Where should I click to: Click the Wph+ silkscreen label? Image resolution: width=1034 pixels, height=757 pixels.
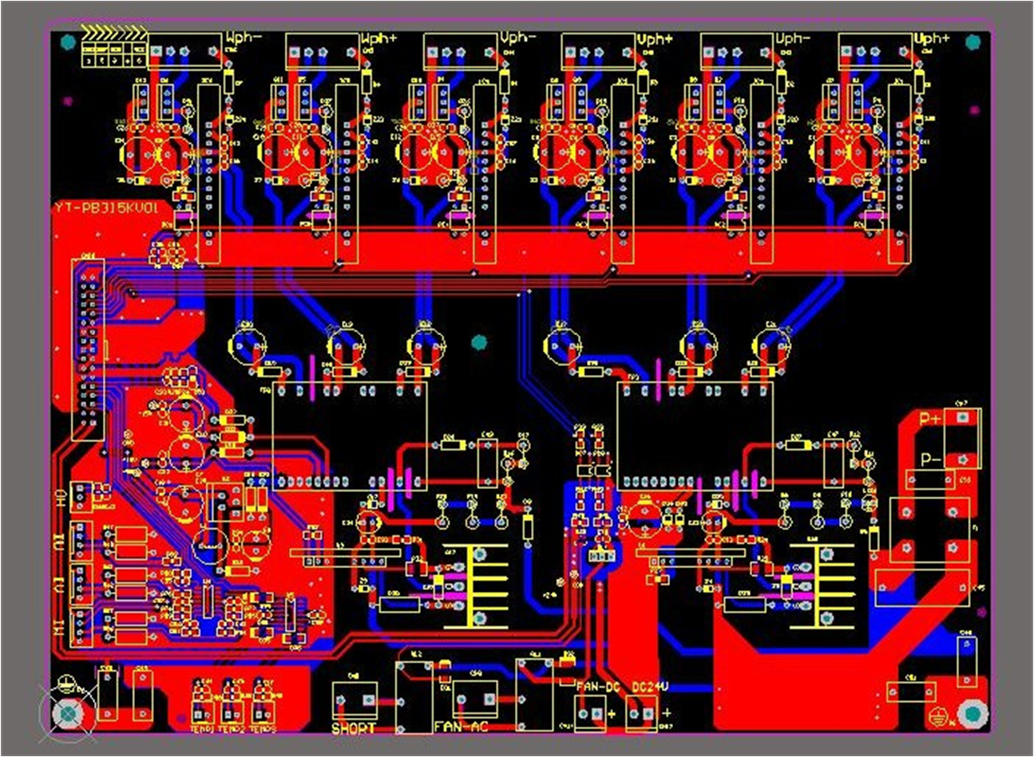pyautogui.click(x=378, y=38)
